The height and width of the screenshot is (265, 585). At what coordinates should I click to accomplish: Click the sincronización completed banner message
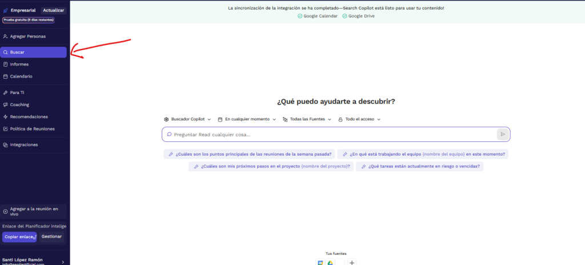tap(336, 8)
